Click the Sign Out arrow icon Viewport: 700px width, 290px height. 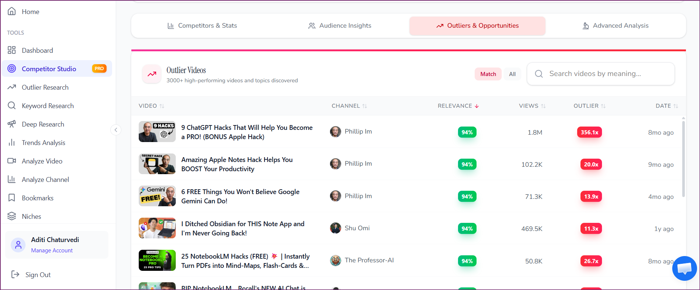point(15,275)
